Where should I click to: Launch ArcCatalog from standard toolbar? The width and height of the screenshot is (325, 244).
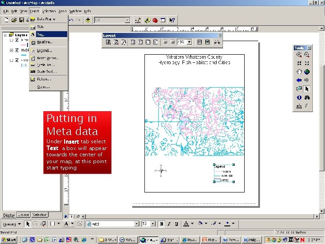[x=147, y=20]
